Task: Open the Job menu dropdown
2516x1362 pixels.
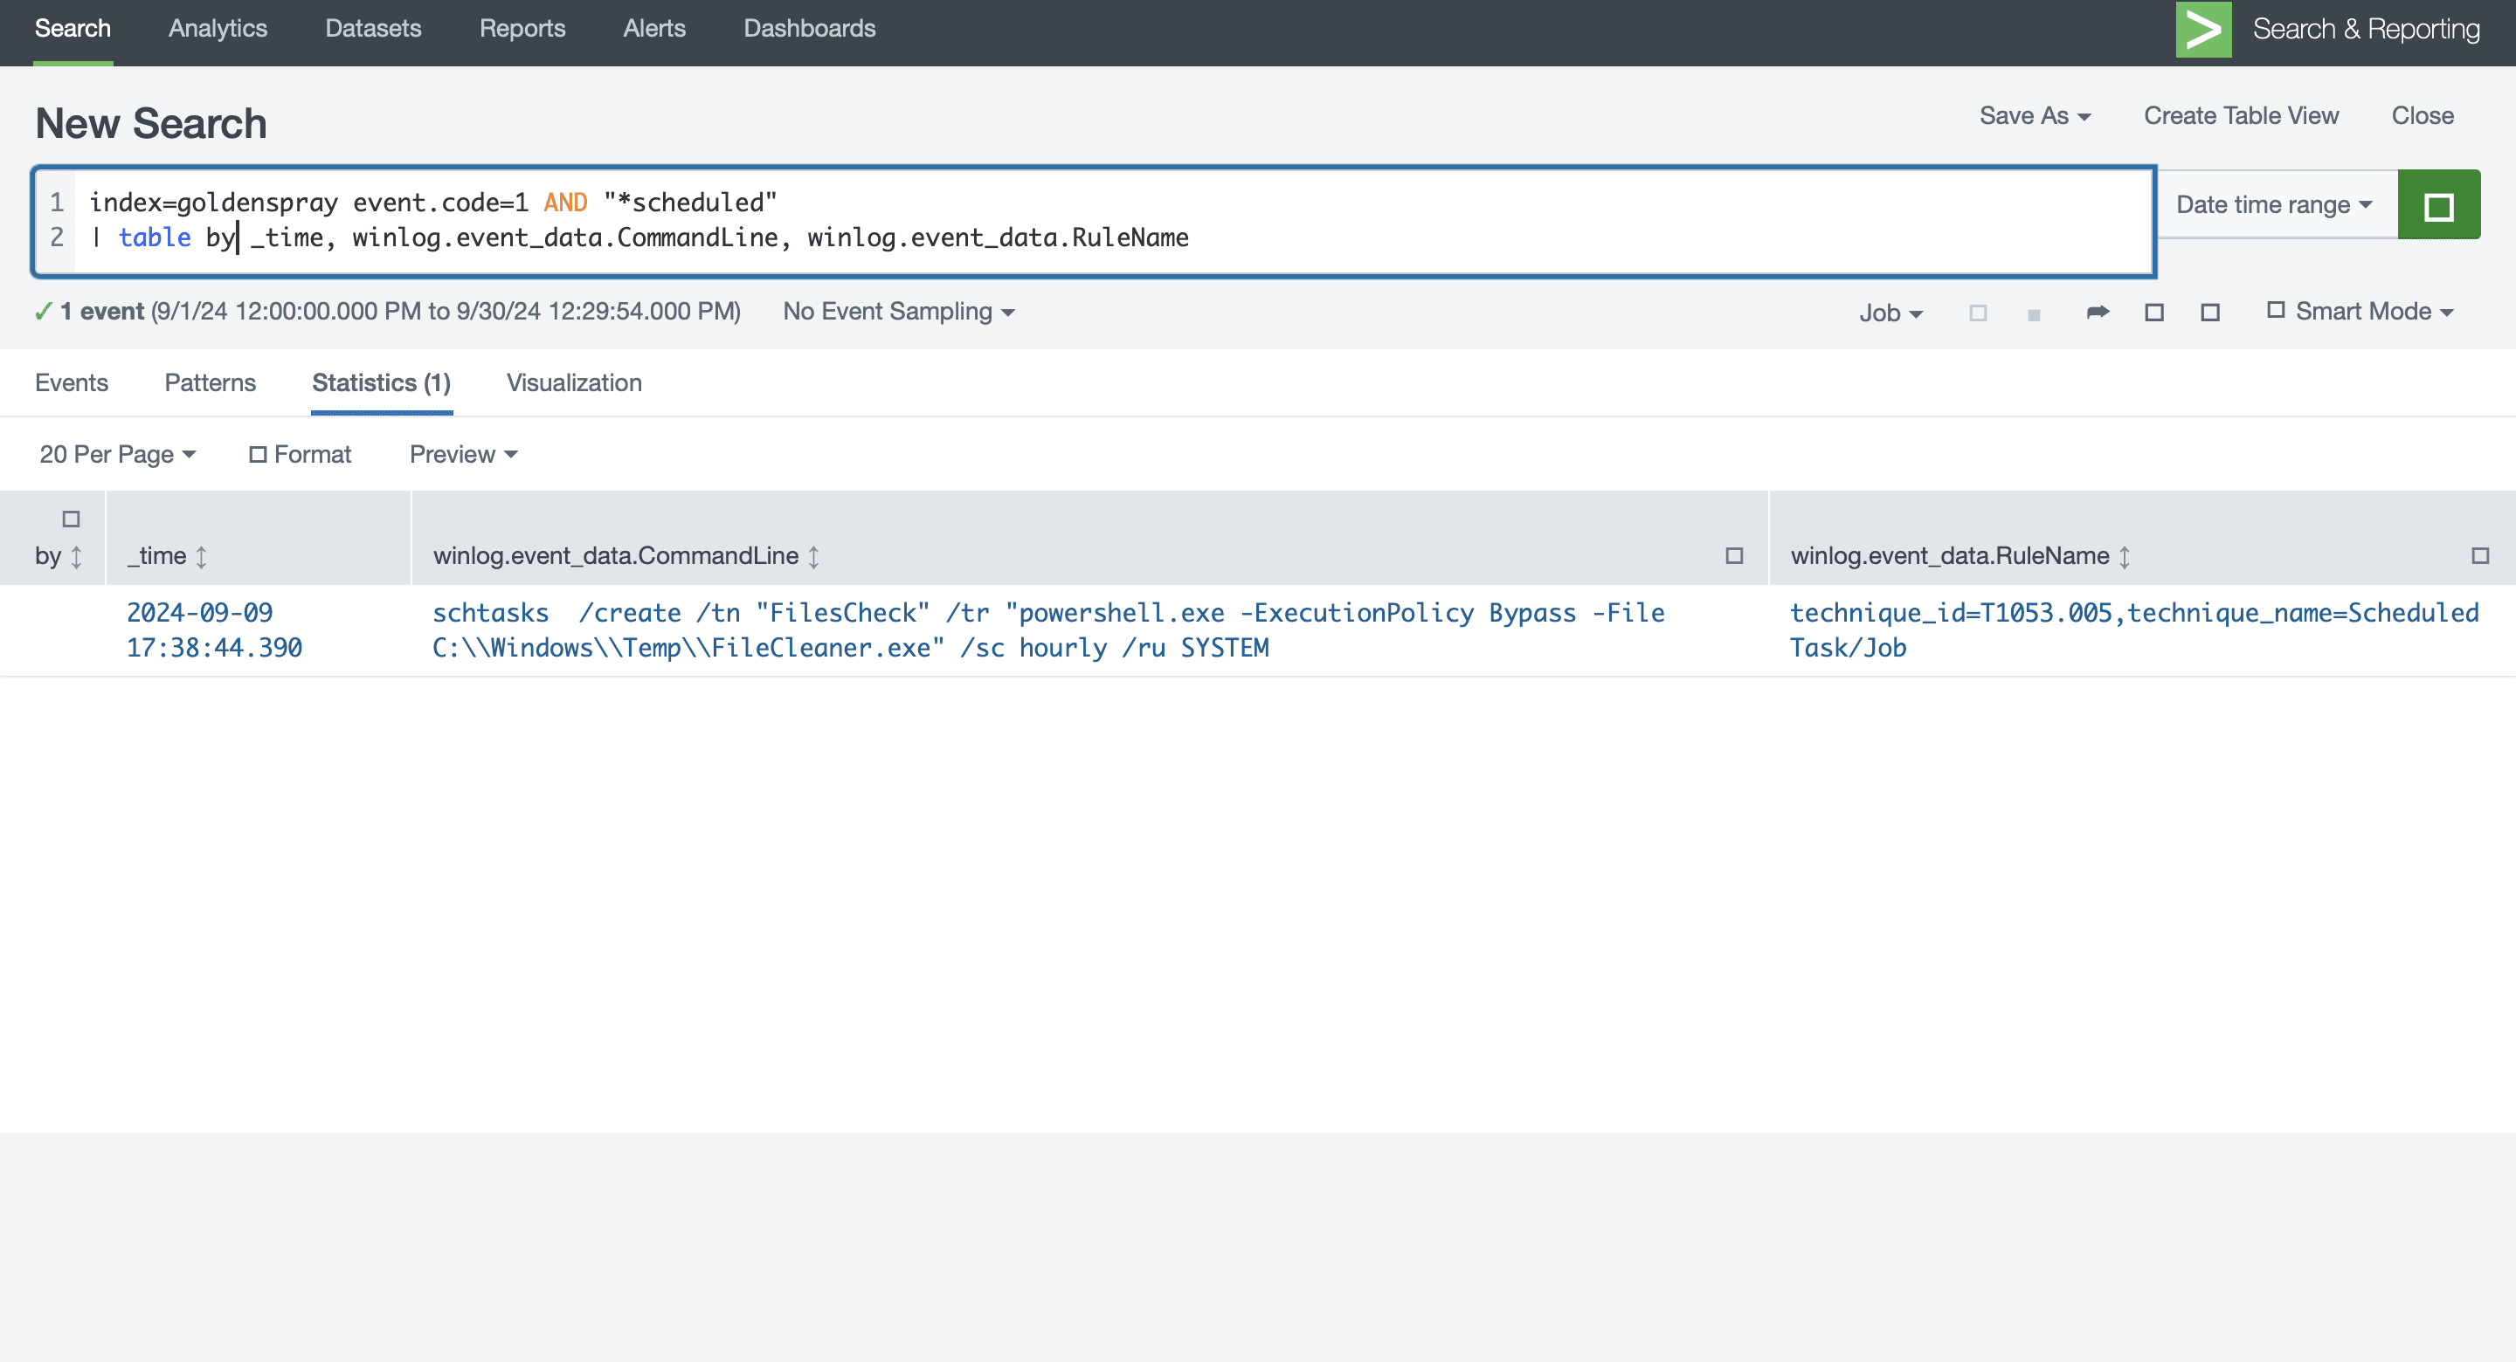Action: [1890, 313]
